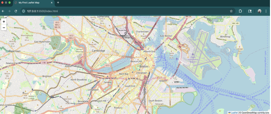Open the Chrome three-dot menu
271x114 pixels.
[266, 11]
